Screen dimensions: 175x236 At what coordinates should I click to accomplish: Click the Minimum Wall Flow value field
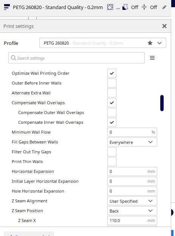(x=132, y=132)
